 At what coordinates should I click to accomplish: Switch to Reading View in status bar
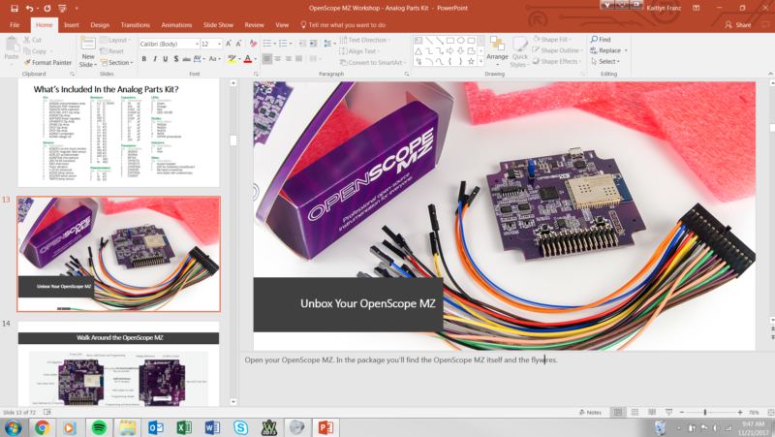click(652, 412)
